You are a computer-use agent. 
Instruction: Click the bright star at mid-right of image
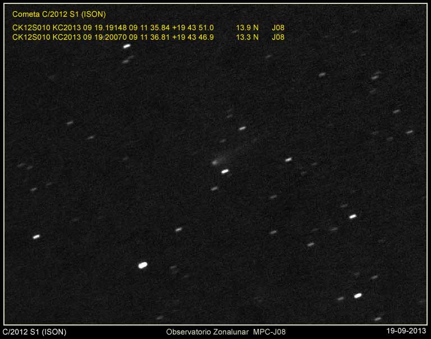click(352, 216)
